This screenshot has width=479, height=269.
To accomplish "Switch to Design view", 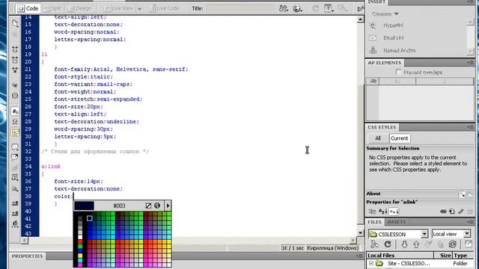I will pyautogui.click(x=80, y=8).
